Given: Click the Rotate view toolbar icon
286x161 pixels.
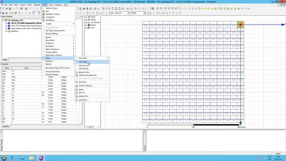Looking at the screenshot, I should (113, 8).
